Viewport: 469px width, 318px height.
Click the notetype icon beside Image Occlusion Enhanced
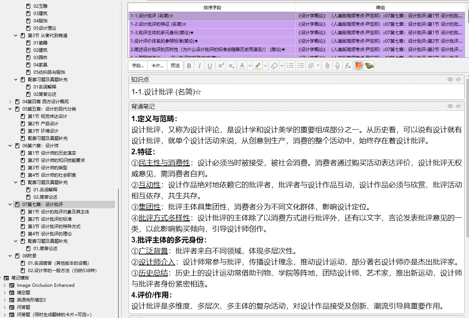(12, 285)
